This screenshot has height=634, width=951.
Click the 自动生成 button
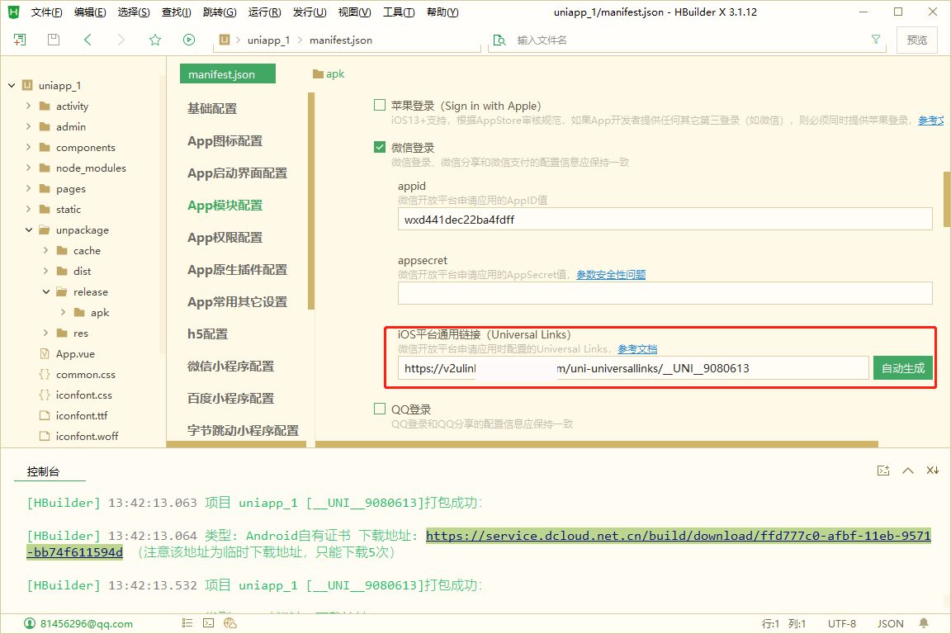click(902, 368)
